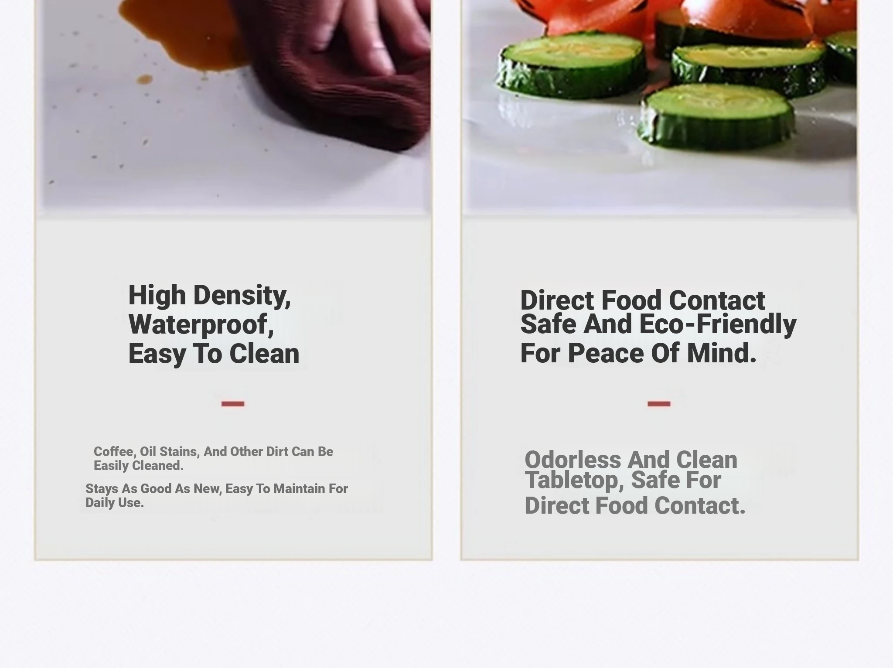This screenshot has width=893, height=668.
Task: Click the 'For Peace Of Mind.' line
Action: pyautogui.click(x=638, y=353)
